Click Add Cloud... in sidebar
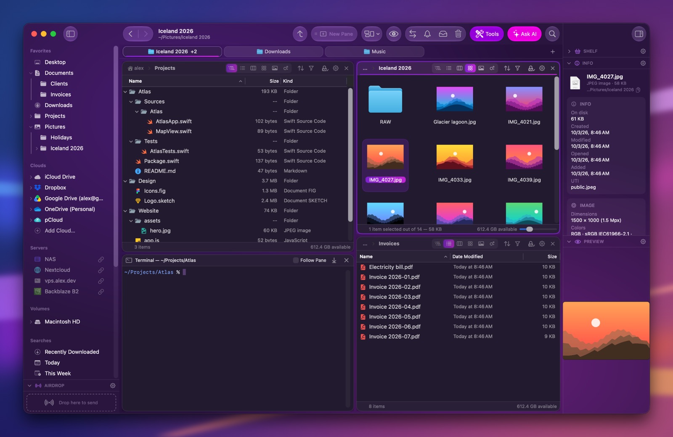Screen dimensions: 673x437 click(x=60, y=231)
